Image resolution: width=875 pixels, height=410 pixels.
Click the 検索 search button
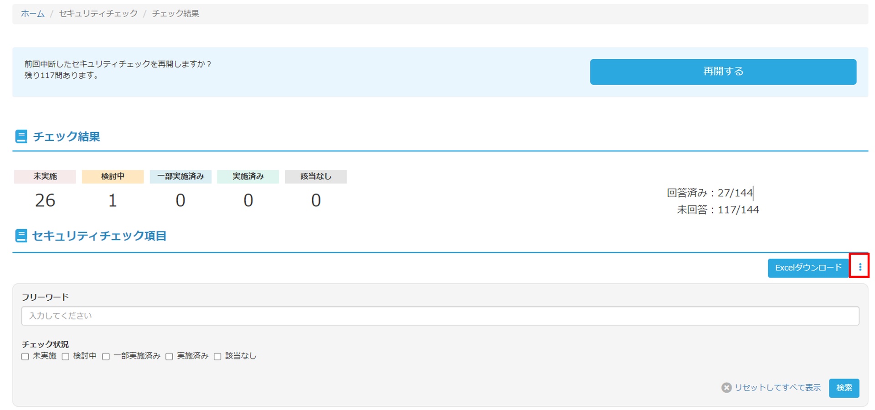(844, 388)
